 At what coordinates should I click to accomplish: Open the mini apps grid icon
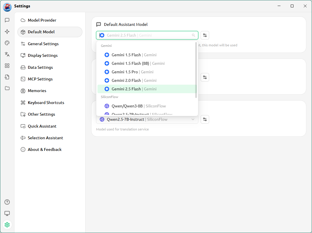(x=7, y=66)
